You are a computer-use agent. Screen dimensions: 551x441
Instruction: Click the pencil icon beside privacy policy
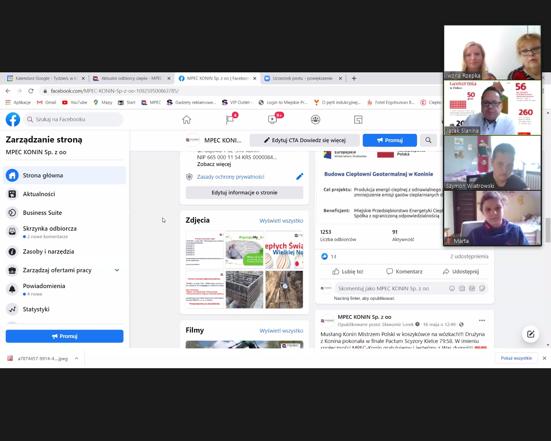click(x=300, y=177)
